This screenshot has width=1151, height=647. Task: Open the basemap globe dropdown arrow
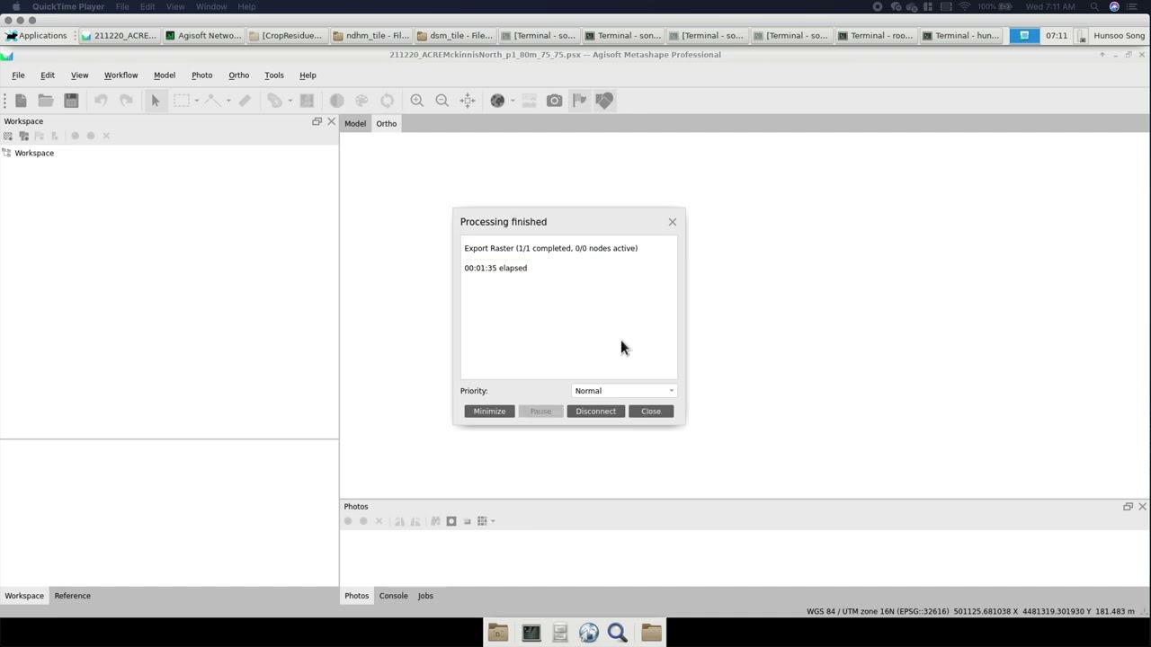click(x=513, y=101)
